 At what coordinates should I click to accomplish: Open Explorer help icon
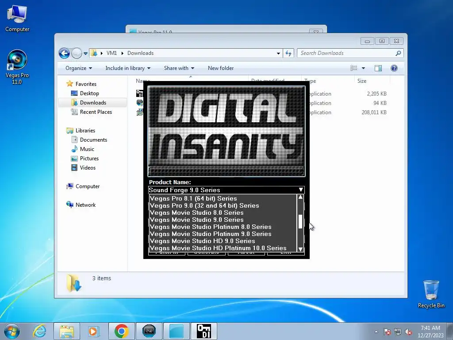394,68
